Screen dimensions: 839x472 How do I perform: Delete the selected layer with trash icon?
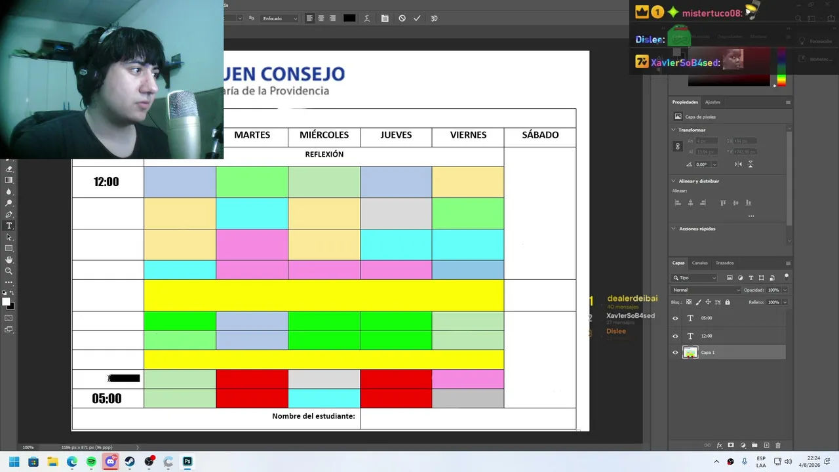(778, 446)
